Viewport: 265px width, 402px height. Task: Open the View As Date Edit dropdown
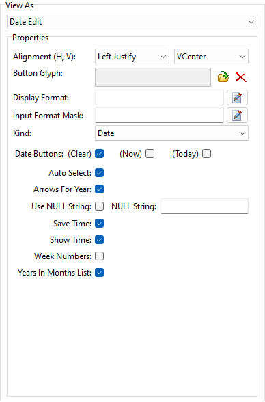132,22
